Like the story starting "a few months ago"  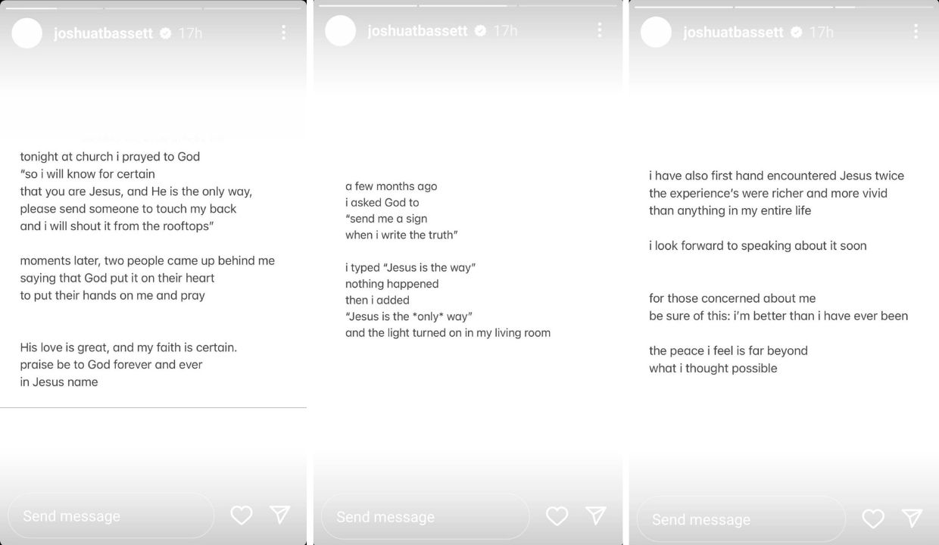(557, 516)
